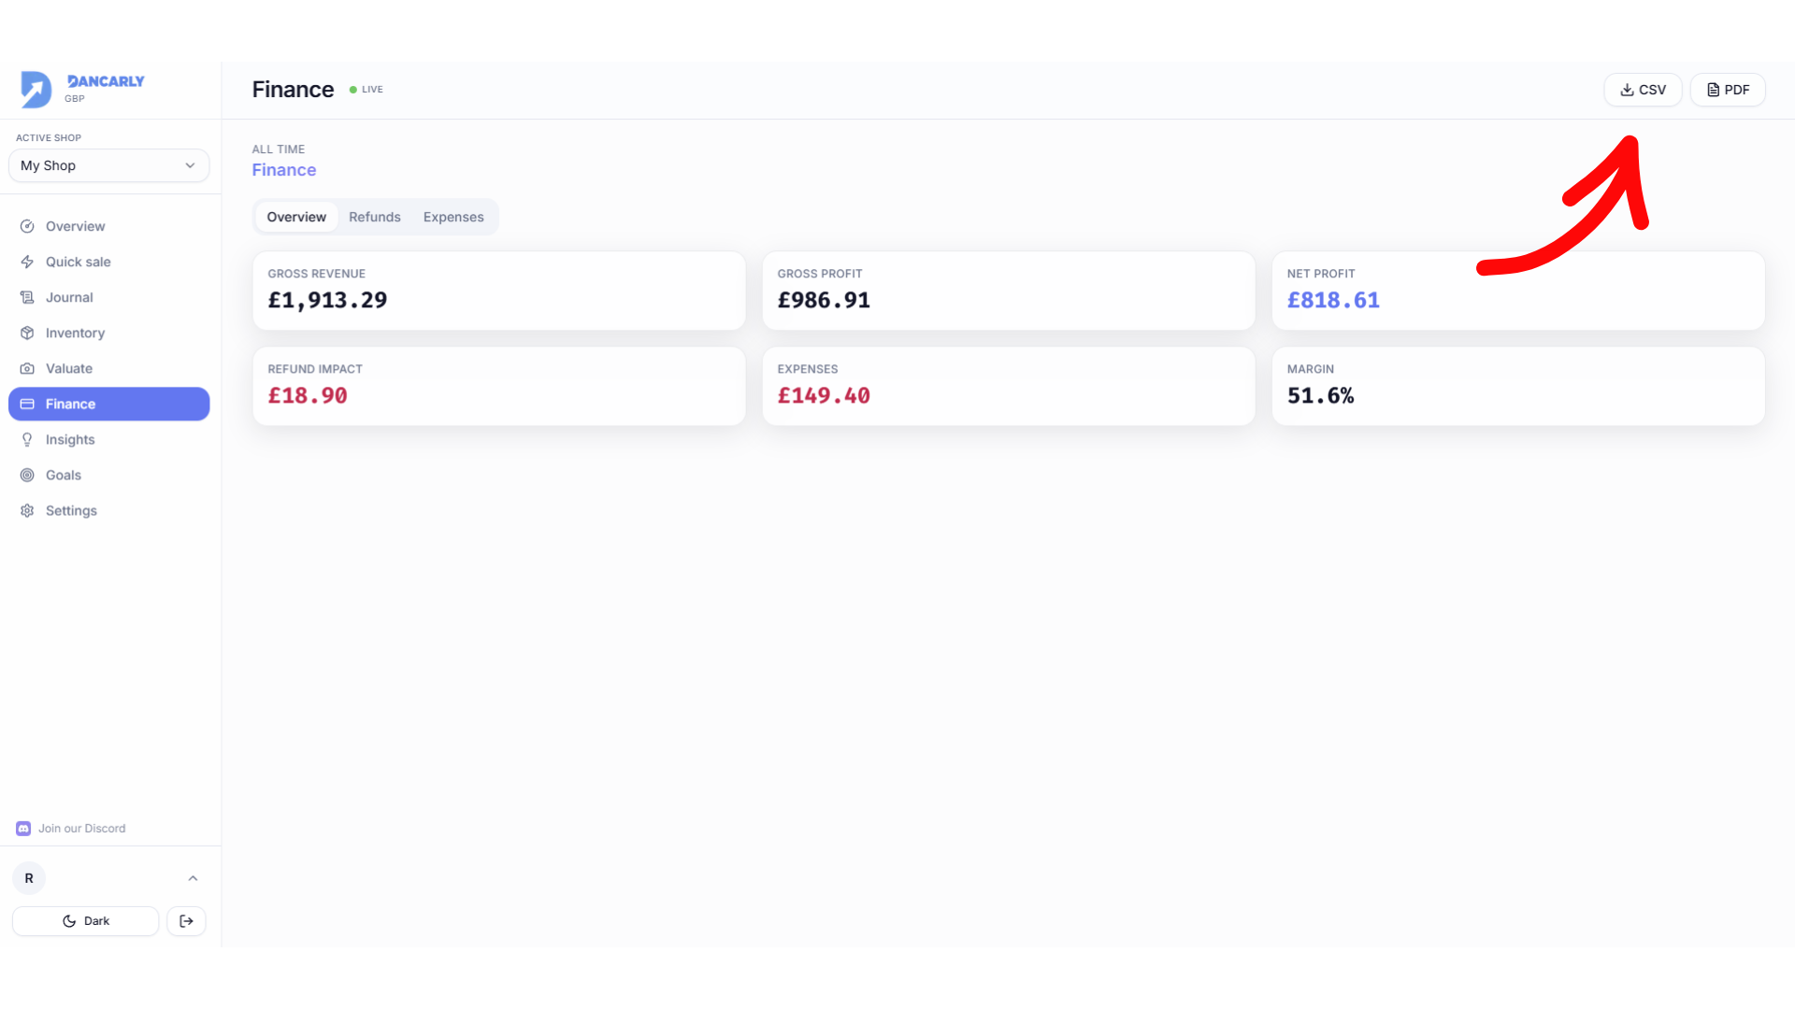This screenshot has height=1009, width=1795.
Task: Open Settings from sidebar
Action: point(108,510)
